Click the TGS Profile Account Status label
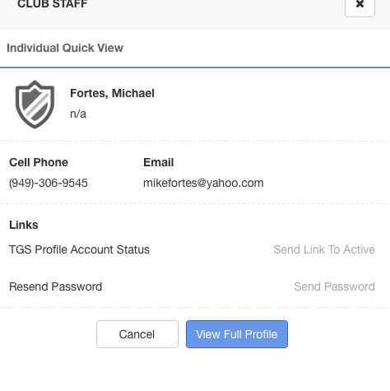 tap(79, 249)
